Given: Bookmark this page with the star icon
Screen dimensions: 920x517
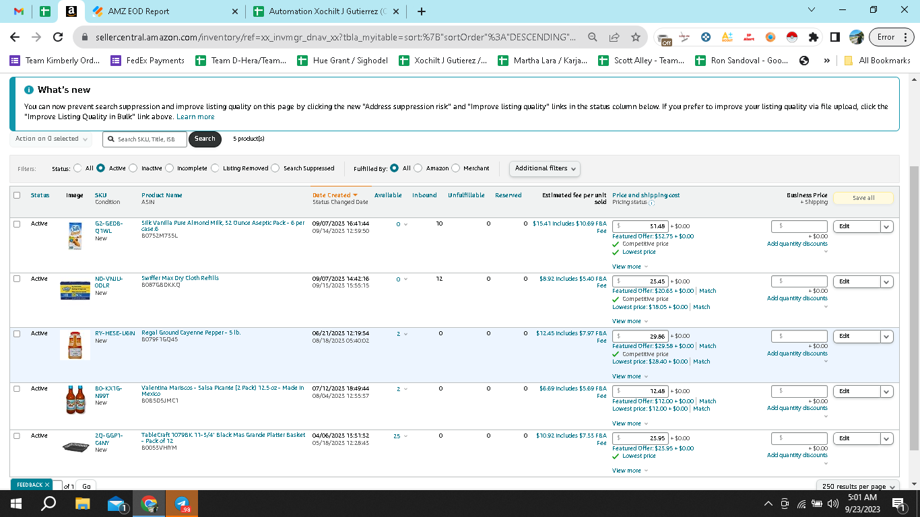Looking at the screenshot, I should pos(635,37).
